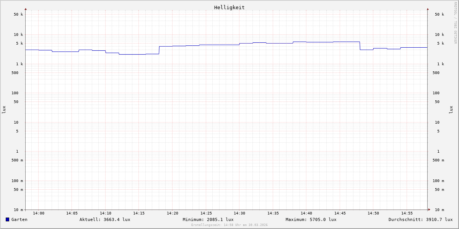Screen dimensions: 459x229
Task: Click the Durchschnitt 3910.7 lux statistic
Action: tap(420, 219)
